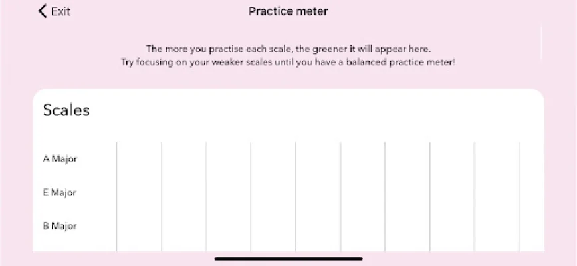This screenshot has width=577, height=266.
Task: Click the vertical scrollbar at the right edge
Action: [542, 41]
